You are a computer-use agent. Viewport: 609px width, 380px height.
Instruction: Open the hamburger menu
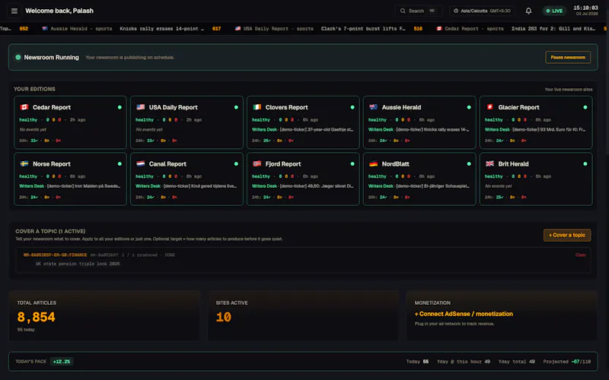(14, 11)
